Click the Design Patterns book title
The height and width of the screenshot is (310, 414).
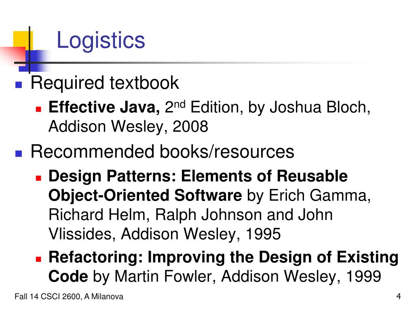coord(198,186)
